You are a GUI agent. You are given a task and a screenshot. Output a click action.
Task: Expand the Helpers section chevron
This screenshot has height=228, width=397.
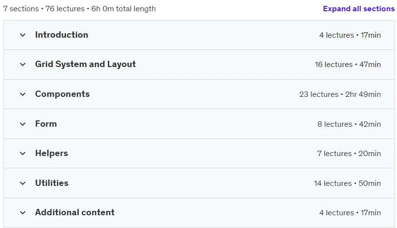click(x=22, y=154)
